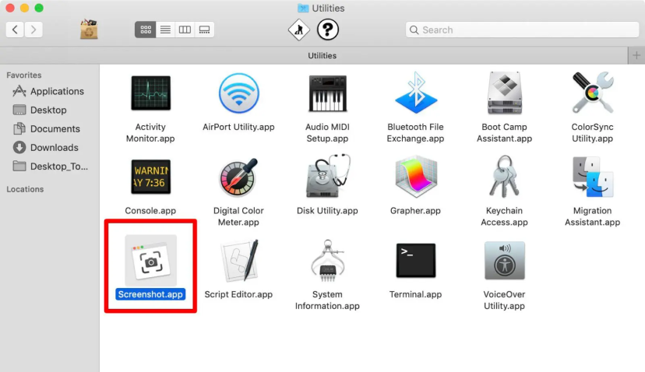Click the Search field

coord(522,30)
